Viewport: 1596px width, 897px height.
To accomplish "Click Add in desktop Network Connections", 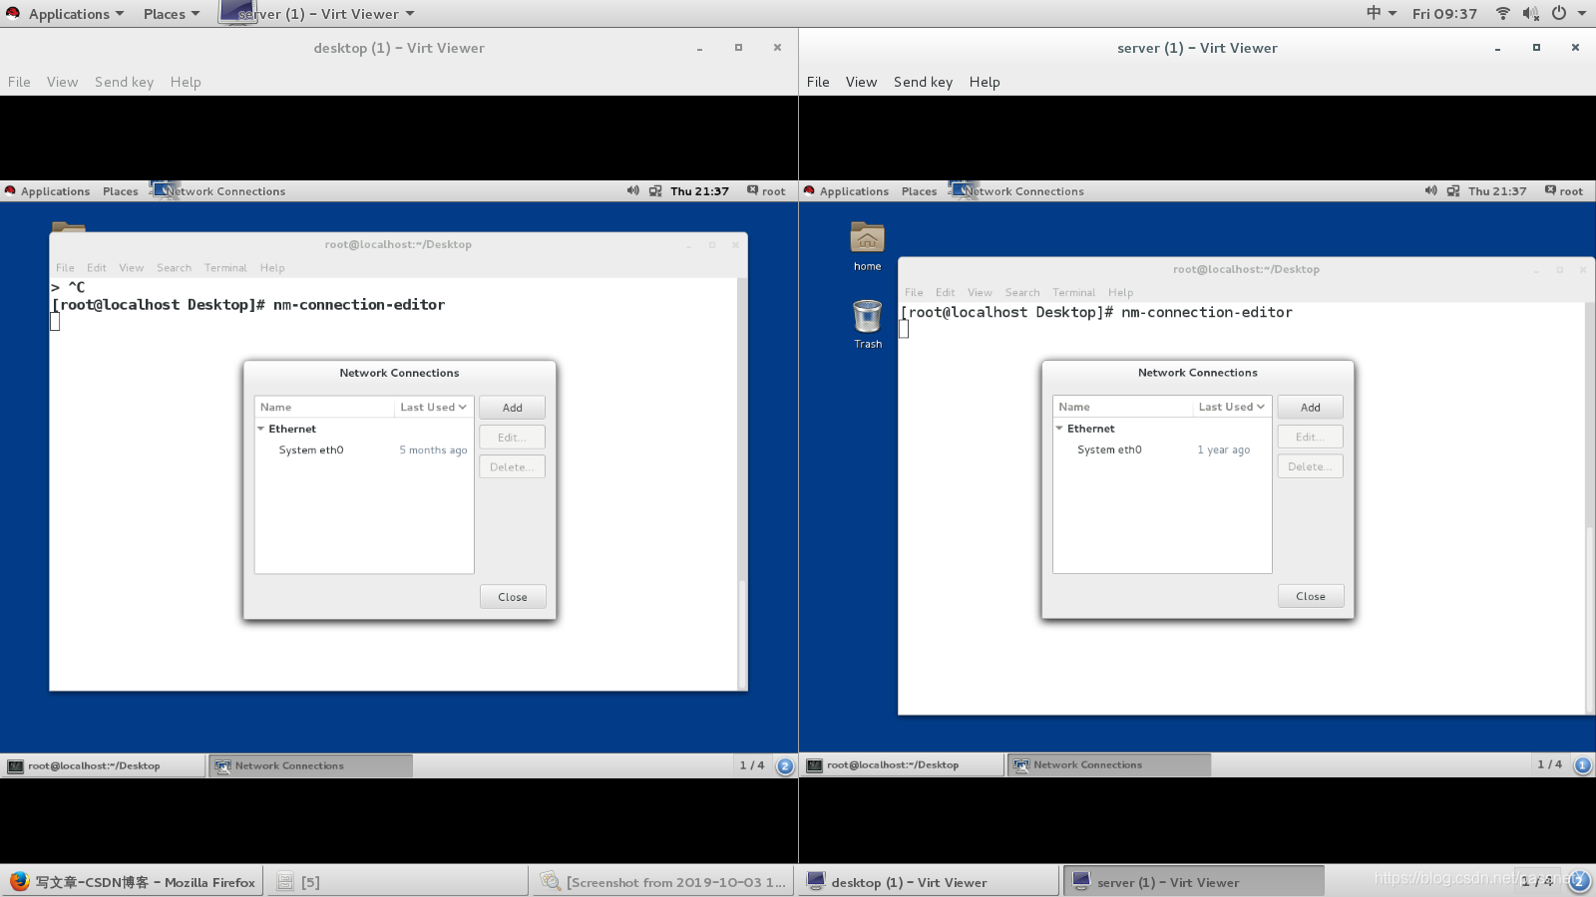I will tap(512, 408).
